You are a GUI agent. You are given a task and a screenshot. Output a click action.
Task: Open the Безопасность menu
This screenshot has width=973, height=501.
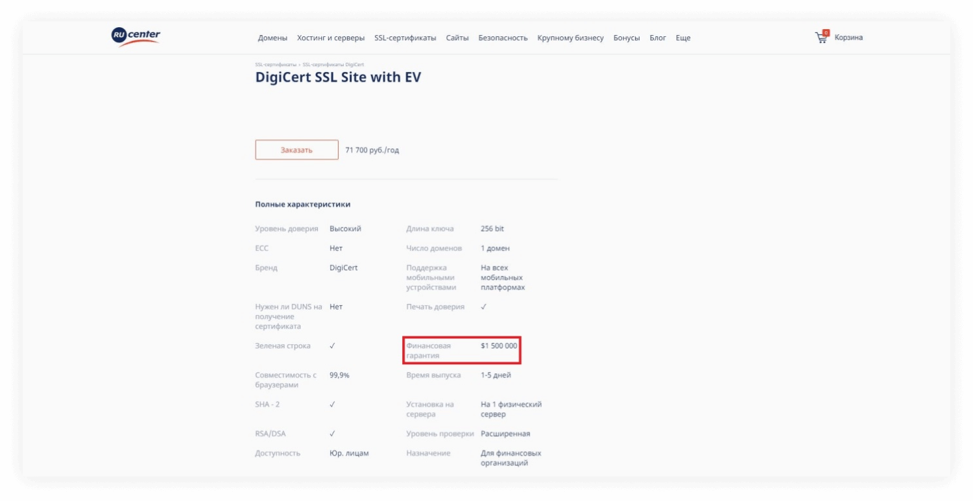[503, 38]
